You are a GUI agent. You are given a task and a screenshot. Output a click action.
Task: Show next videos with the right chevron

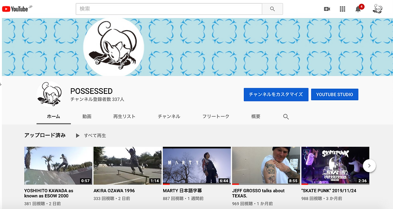tap(369, 166)
